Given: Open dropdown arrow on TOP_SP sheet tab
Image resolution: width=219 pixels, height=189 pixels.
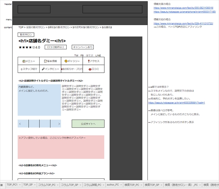Looking at the screenshot, I should (35, 185).
